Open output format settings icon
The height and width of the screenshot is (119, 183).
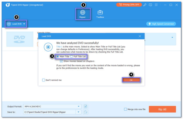click(x=86, y=106)
